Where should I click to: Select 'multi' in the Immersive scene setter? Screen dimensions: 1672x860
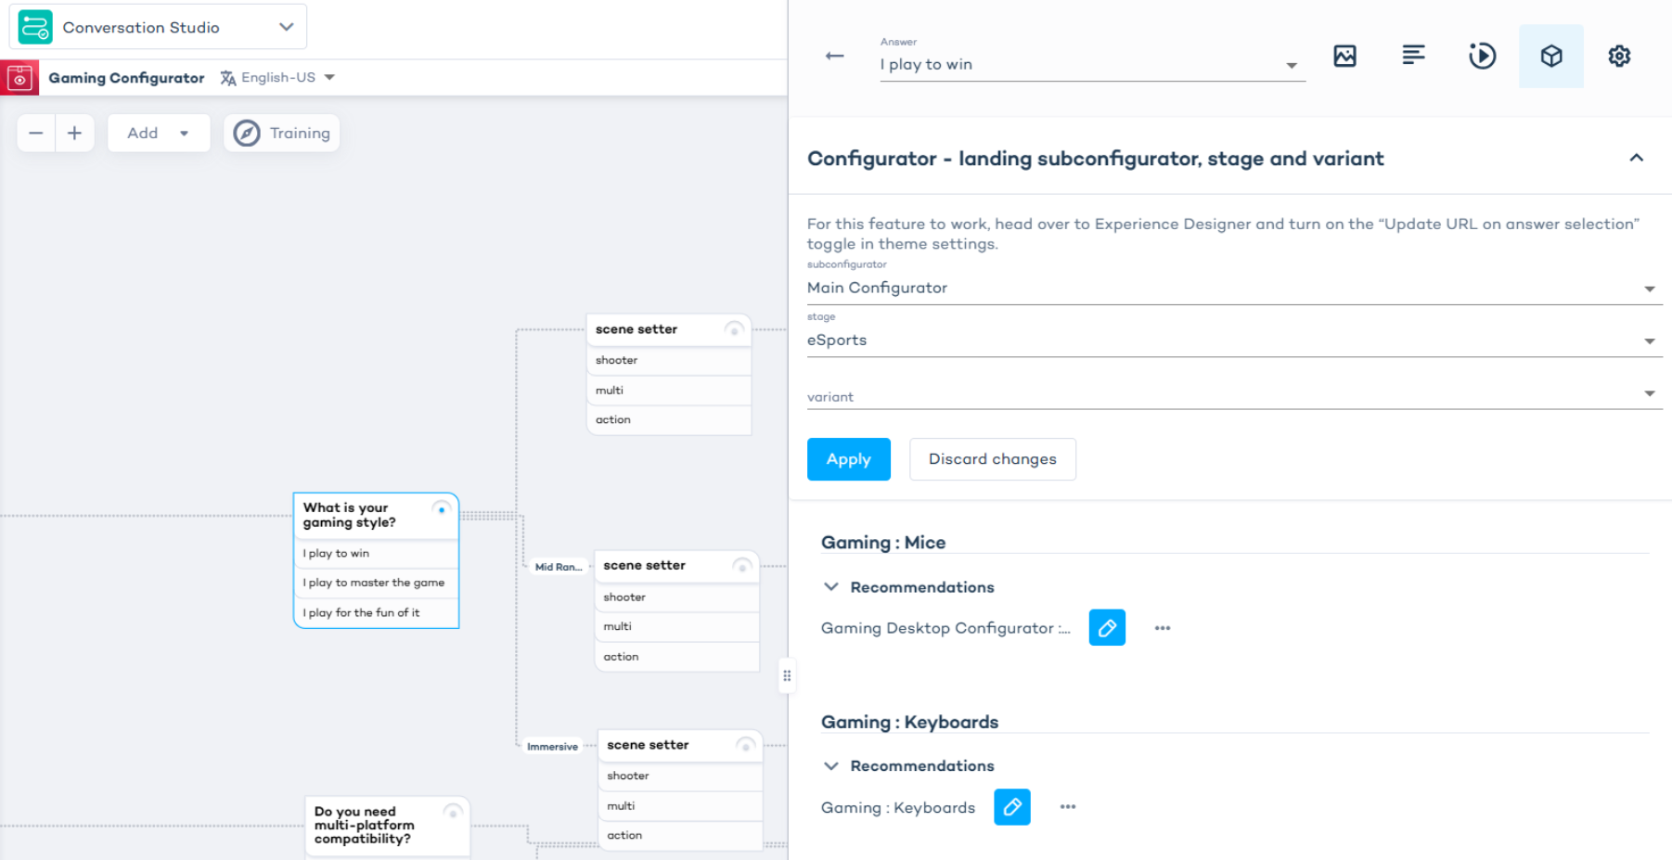[680, 806]
